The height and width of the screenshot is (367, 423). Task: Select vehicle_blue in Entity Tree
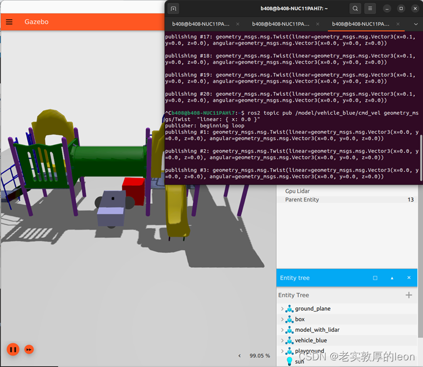[x=311, y=340]
